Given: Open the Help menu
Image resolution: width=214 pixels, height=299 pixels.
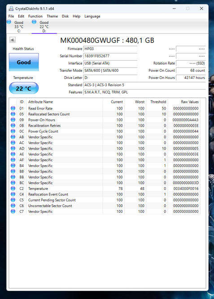Looking at the screenshot, I should [x=76, y=16].
